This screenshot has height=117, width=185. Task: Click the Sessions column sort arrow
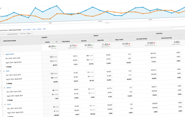coord(56,42)
